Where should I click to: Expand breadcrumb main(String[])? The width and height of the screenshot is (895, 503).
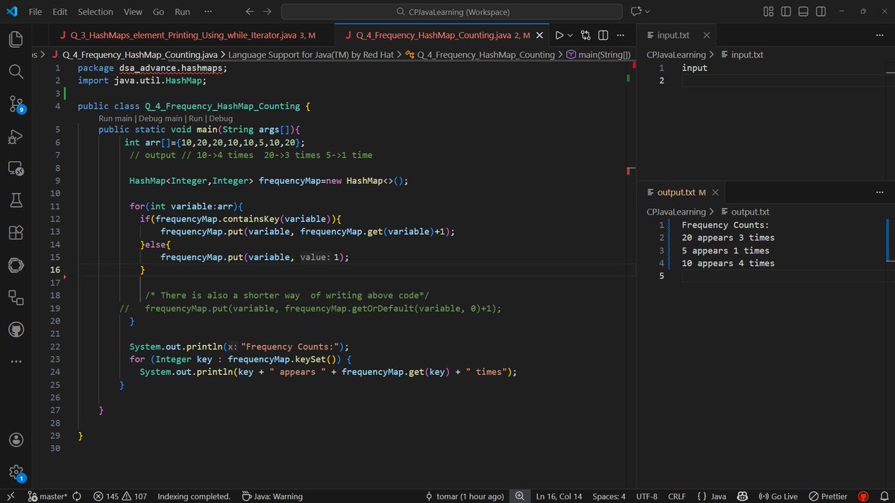click(598, 54)
